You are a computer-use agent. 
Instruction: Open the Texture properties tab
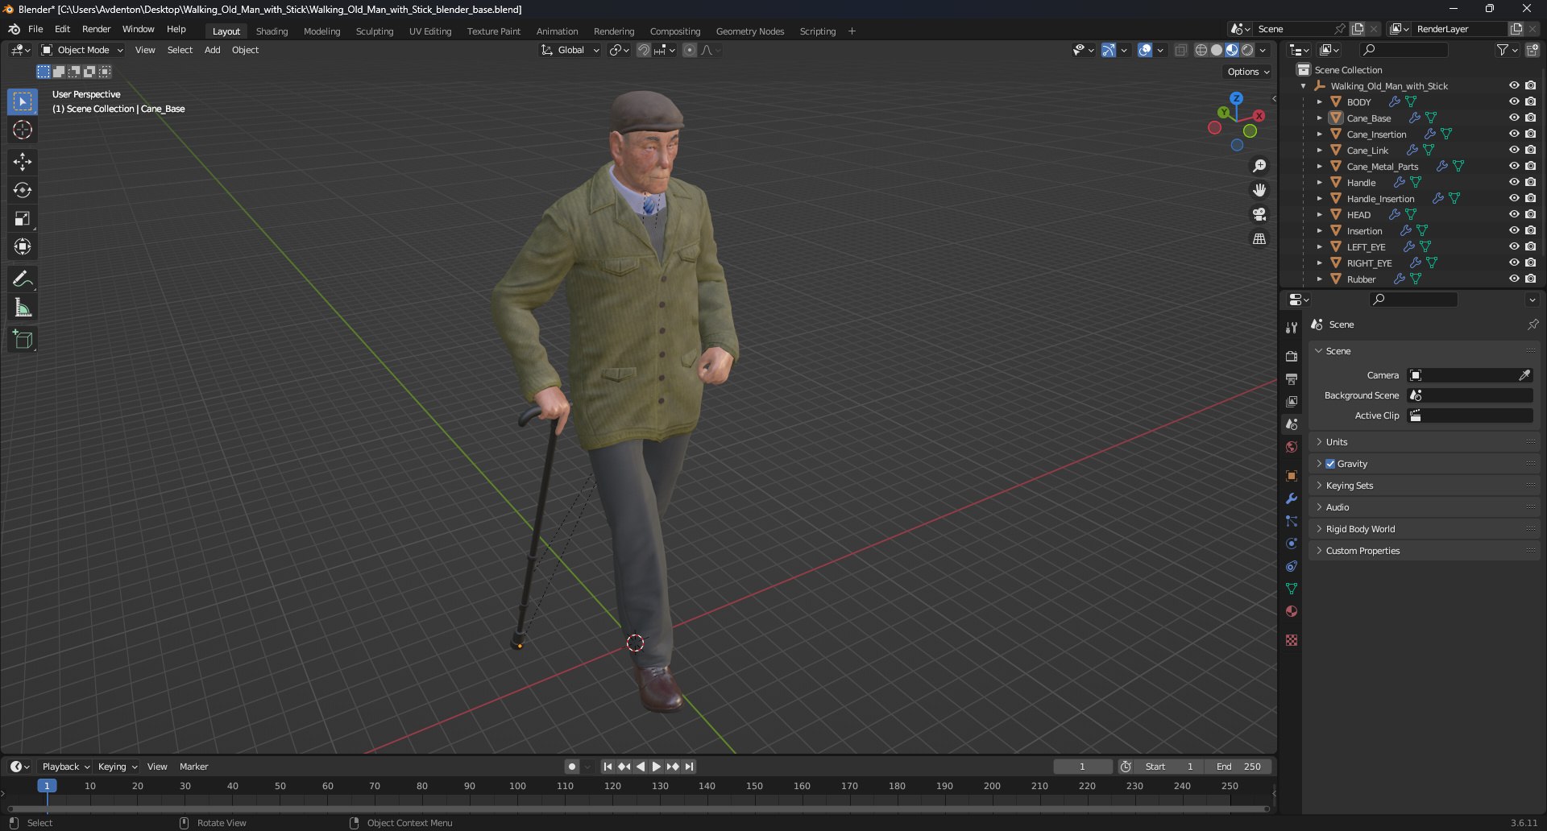coord(1292,640)
